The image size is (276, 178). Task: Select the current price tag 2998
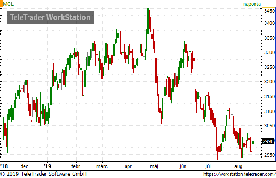268,141
